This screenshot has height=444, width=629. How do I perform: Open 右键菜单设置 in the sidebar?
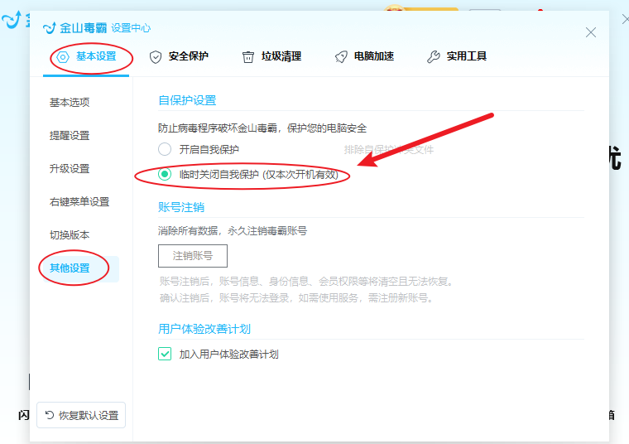[79, 202]
